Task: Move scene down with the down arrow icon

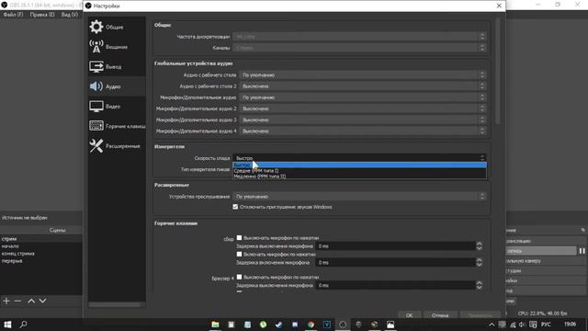Action: pyautogui.click(x=43, y=301)
